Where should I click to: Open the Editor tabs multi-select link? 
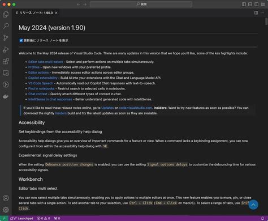(x=46, y=62)
